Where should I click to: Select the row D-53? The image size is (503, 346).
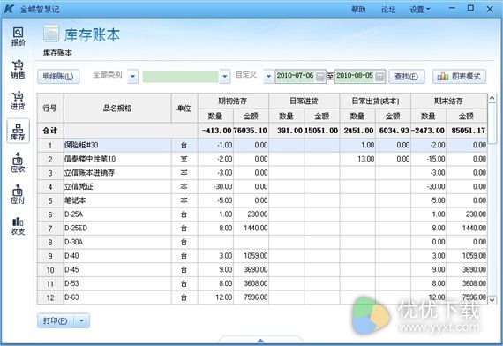(x=262, y=283)
